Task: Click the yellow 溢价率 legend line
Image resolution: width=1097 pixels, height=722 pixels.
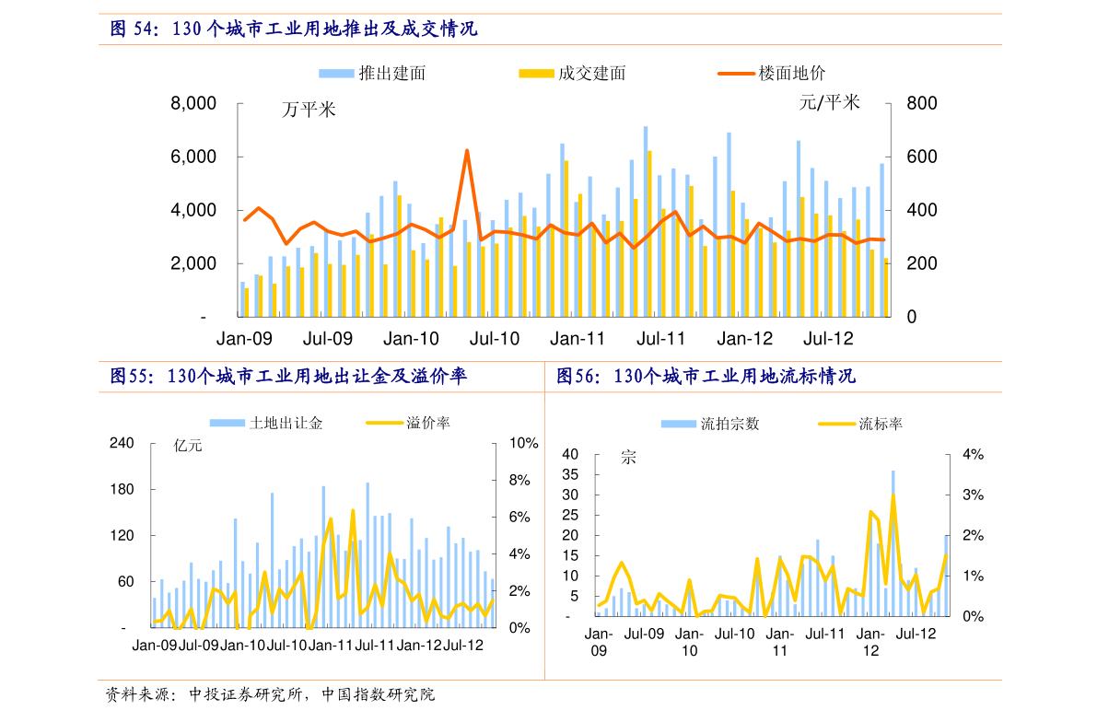Action: (383, 423)
